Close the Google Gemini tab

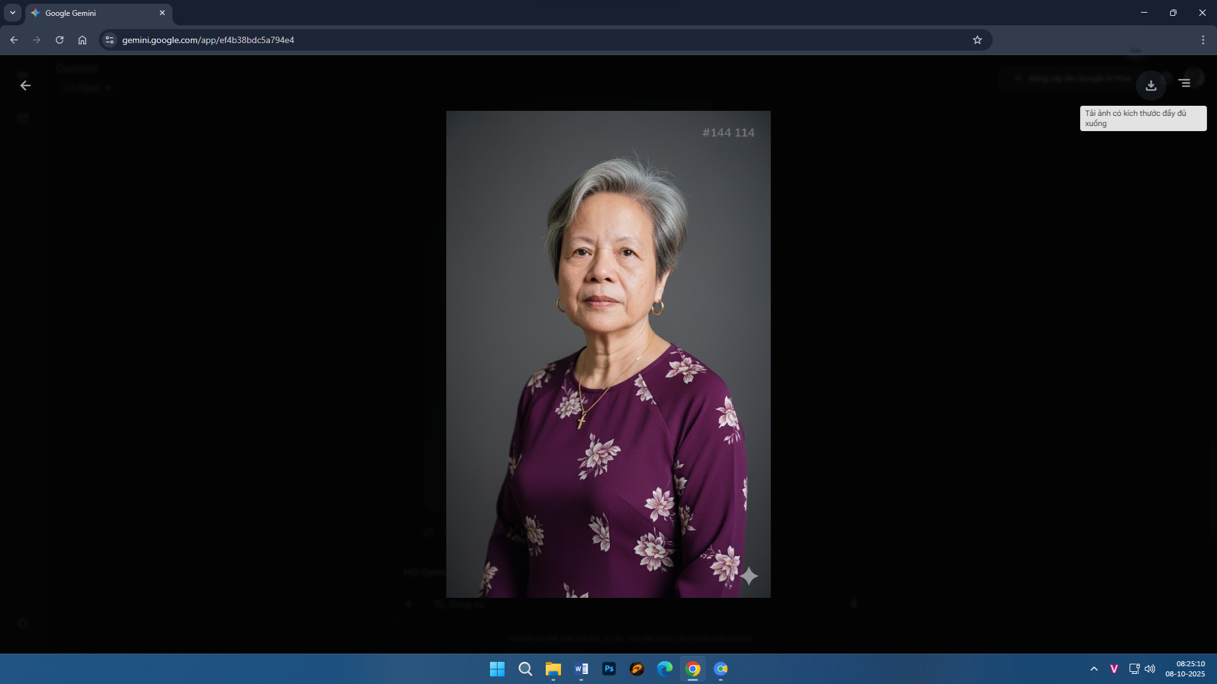[x=162, y=13]
